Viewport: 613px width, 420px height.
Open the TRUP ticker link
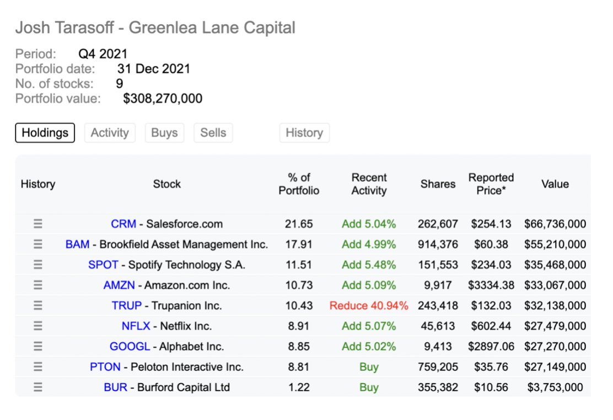[x=127, y=305]
